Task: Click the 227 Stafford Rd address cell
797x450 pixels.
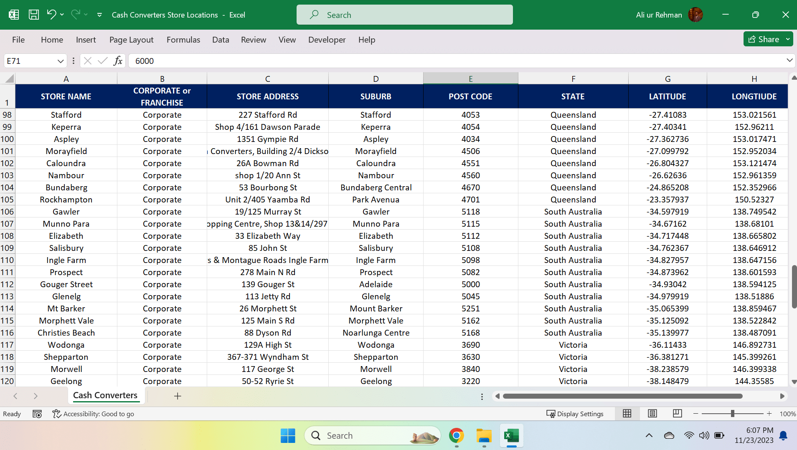Action: (267, 115)
